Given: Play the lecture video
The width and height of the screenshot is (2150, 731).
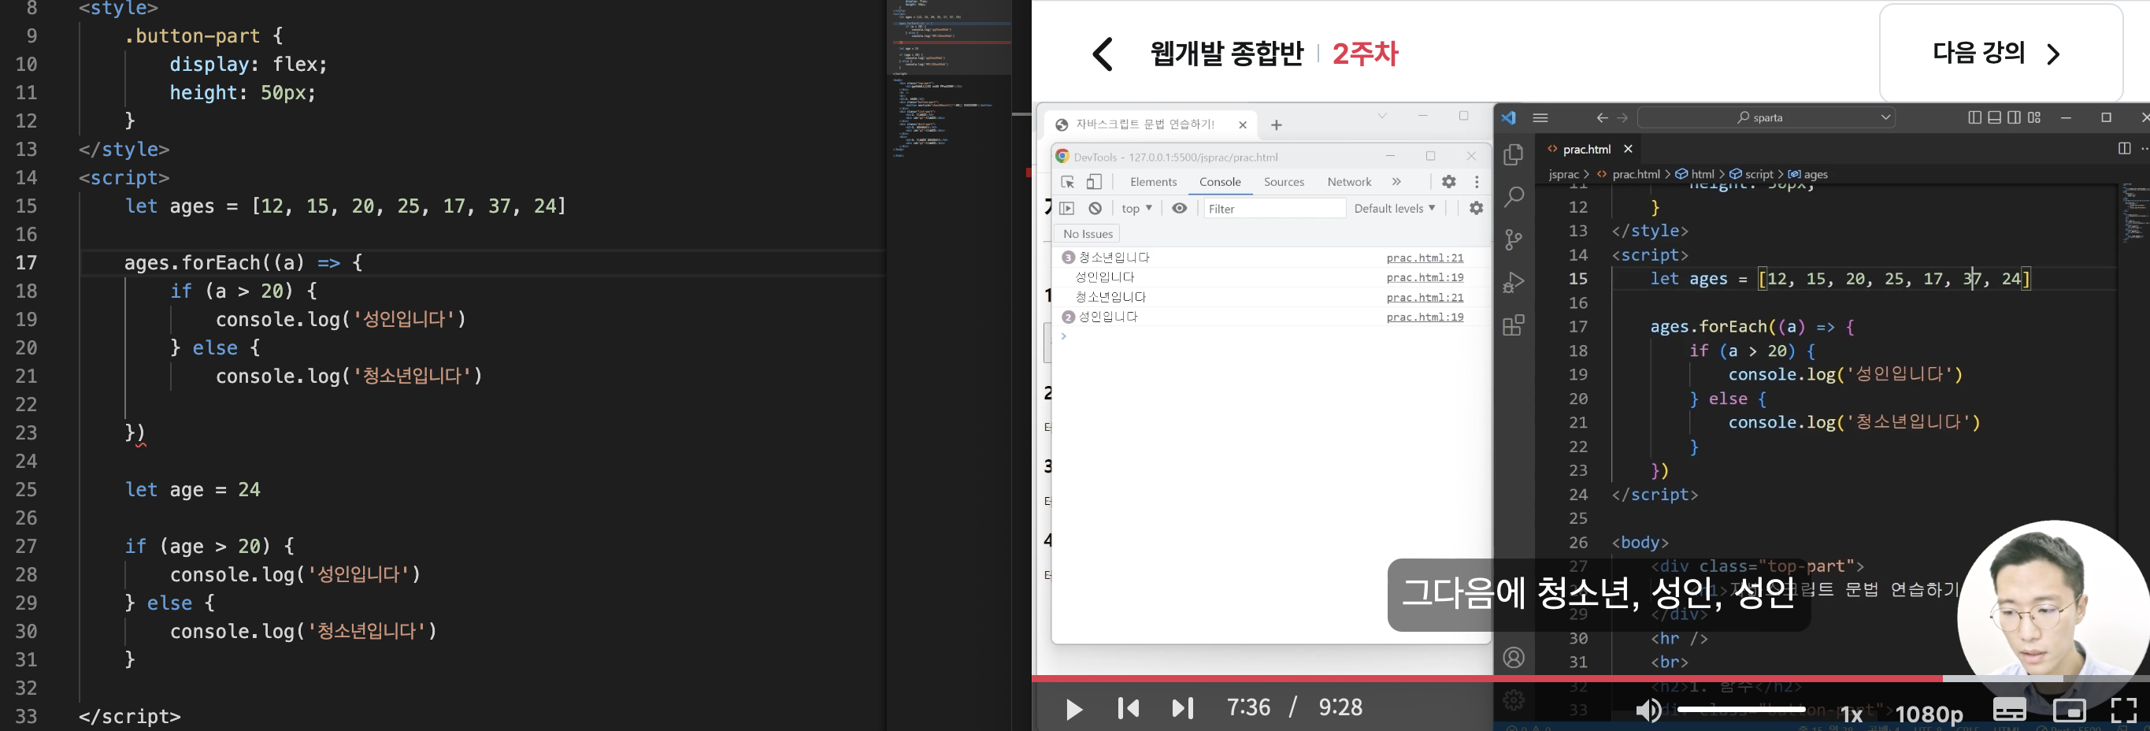Looking at the screenshot, I should [1074, 709].
